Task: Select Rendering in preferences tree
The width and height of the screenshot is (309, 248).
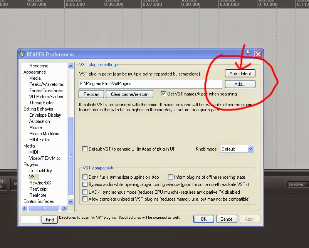Action: click(x=39, y=66)
